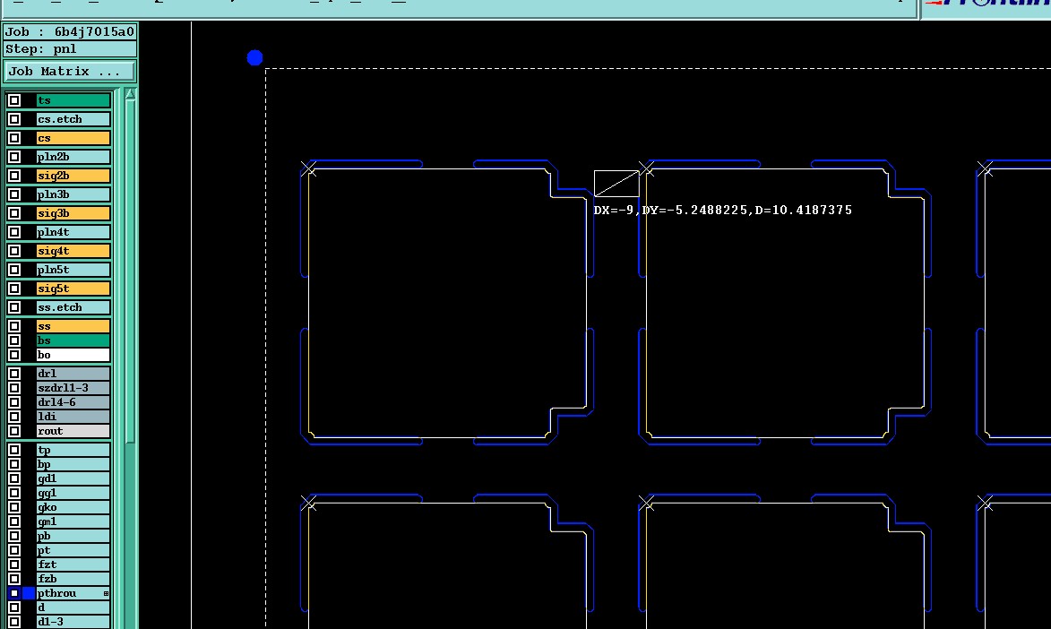Viewport: 1051px width, 629px height.
Task: Toggle the checkbox beside layer sig3b
Action: [14, 213]
